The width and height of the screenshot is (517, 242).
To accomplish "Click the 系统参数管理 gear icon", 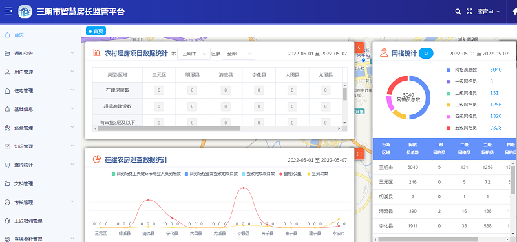I will (7, 239).
